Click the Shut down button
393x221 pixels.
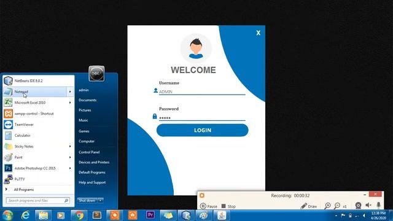coord(87,201)
